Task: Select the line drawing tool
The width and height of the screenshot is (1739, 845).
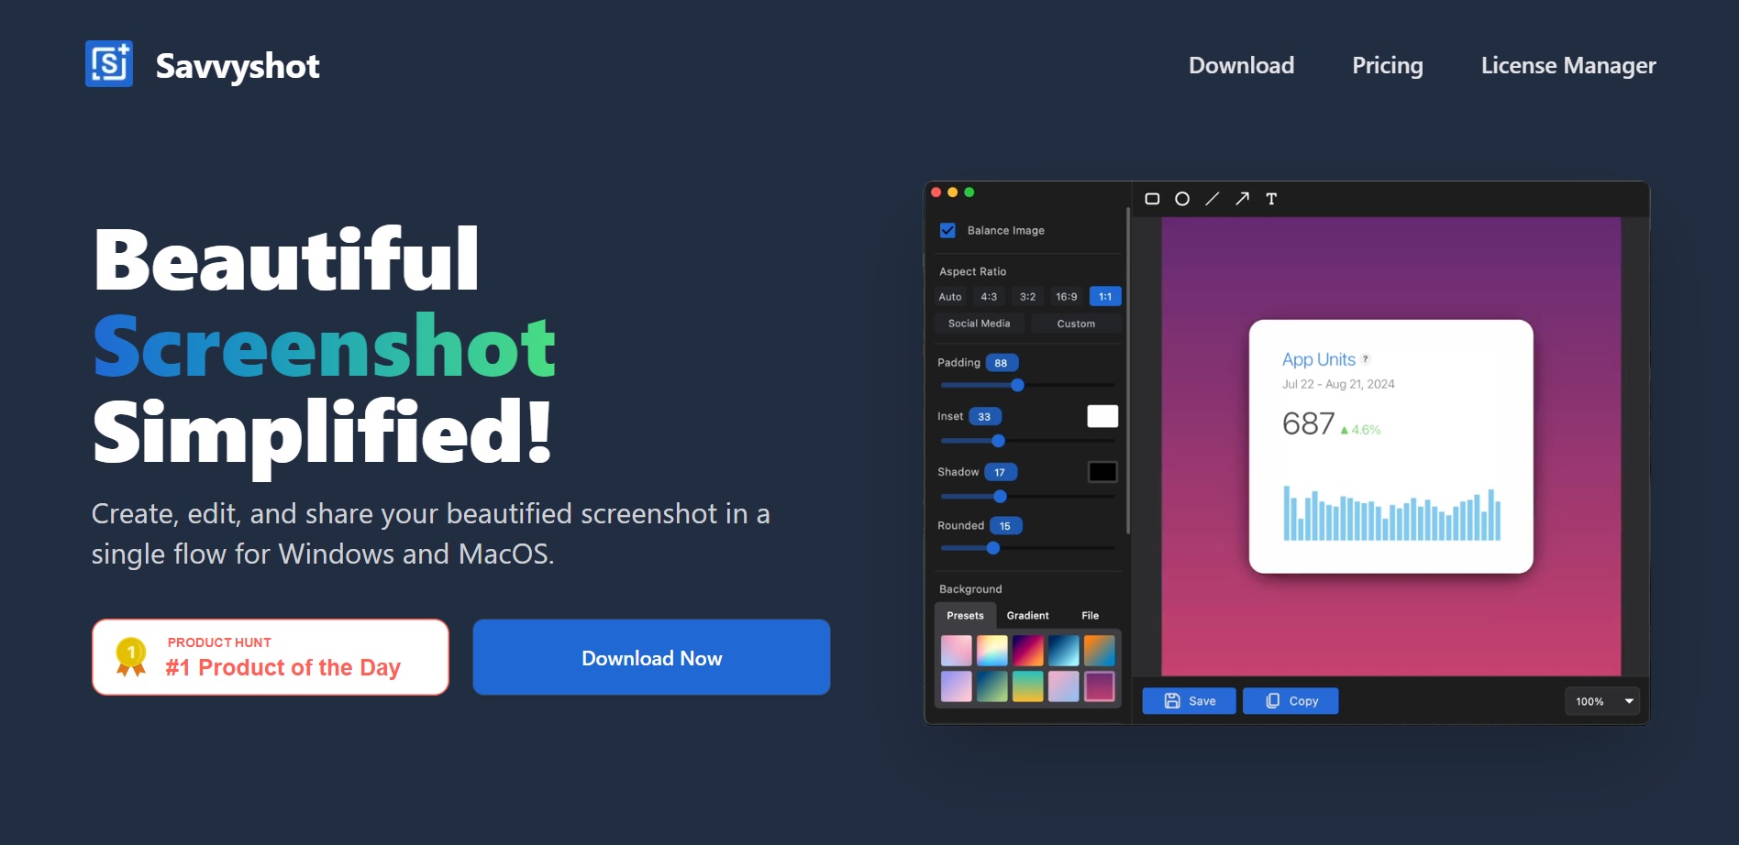Action: pyautogui.click(x=1212, y=199)
